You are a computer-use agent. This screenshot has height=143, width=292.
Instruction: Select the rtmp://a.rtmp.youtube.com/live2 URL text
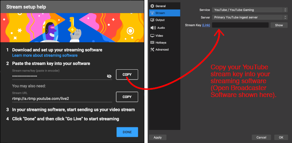click(x=41, y=98)
